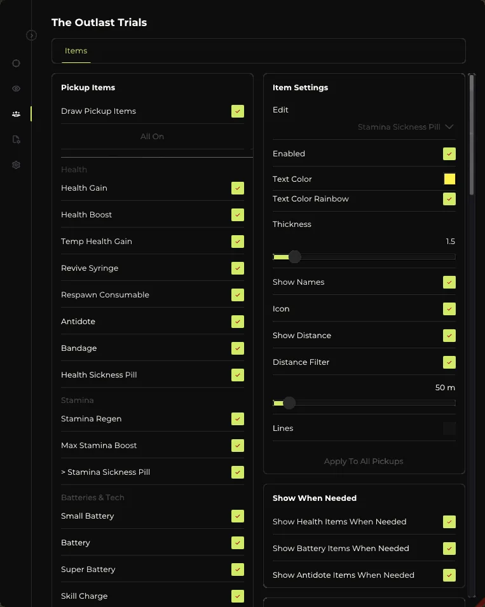Screen dimensions: 485x607
Task: Click The Outlast Trials title
Action: (x=99, y=22)
